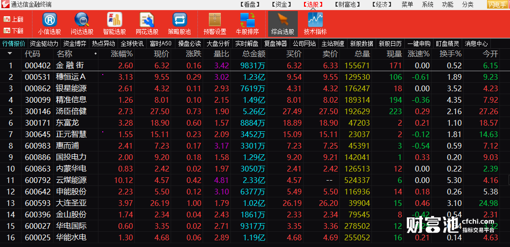Switch to 行情报价 tab
The width and height of the screenshot is (510, 247).
click(14, 44)
